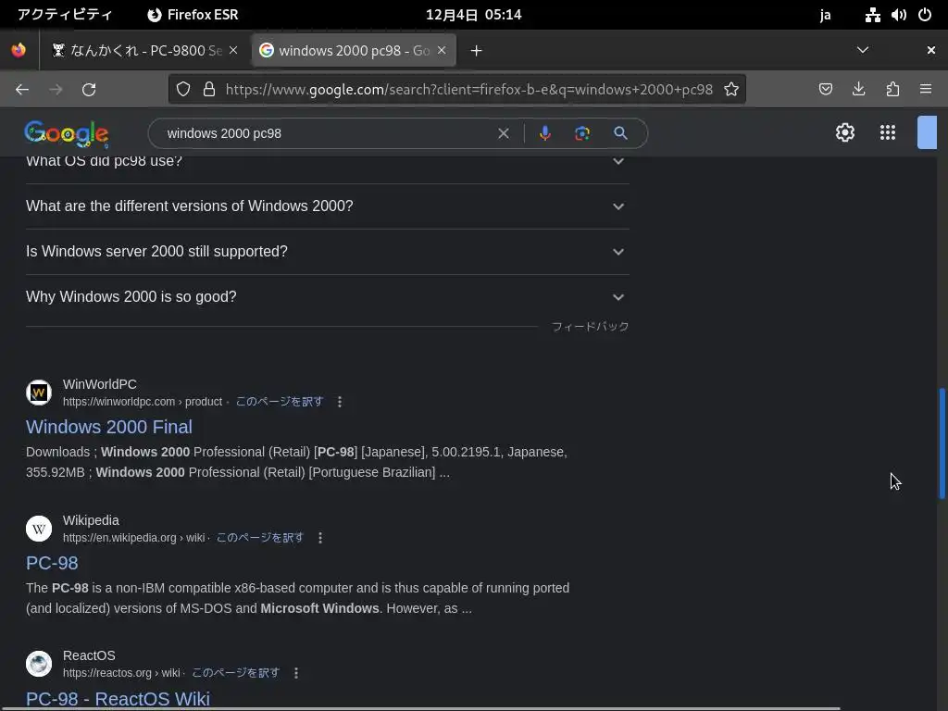Open 'PC-98 - ReactOS Wiki' result
This screenshot has width=948, height=711.
point(118,699)
